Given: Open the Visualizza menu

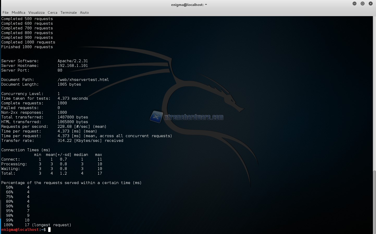Looking at the screenshot, I should [x=36, y=12].
